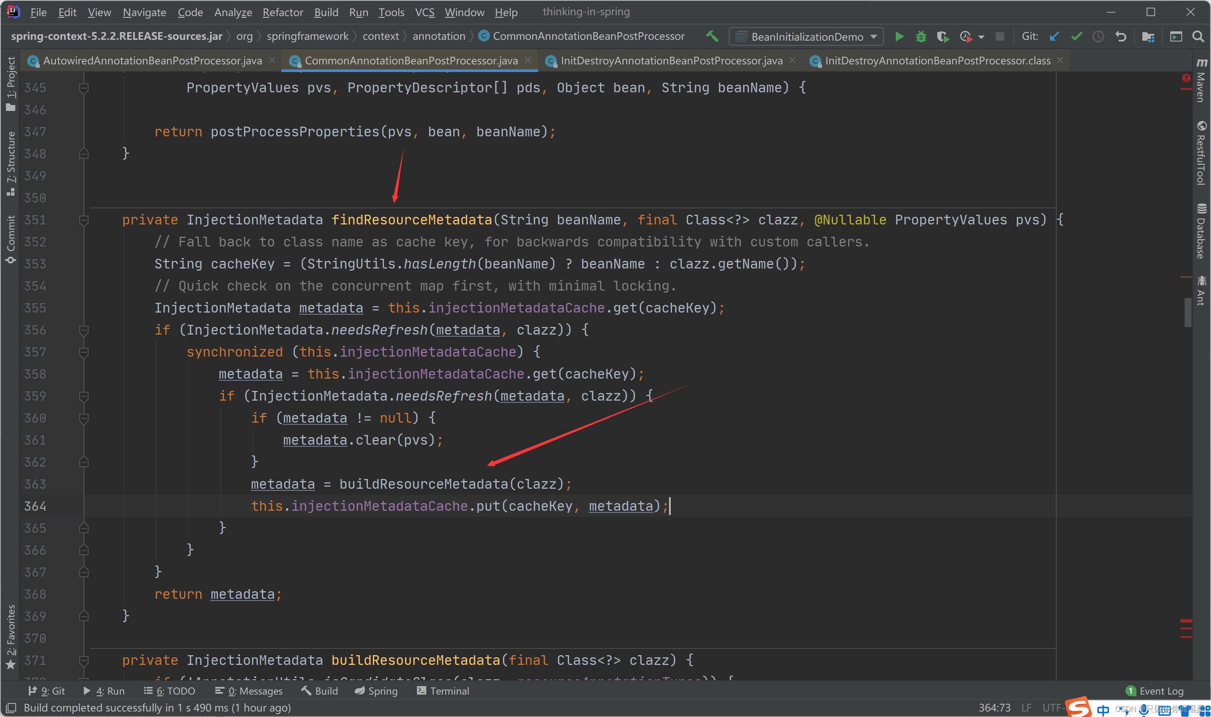Screen dimensions: 1211x717
Task: Start debugging with the bug icon
Action: pos(921,37)
